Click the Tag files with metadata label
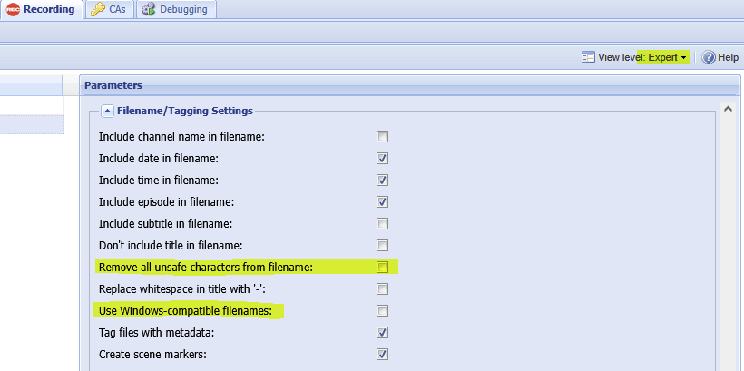 coord(157,333)
